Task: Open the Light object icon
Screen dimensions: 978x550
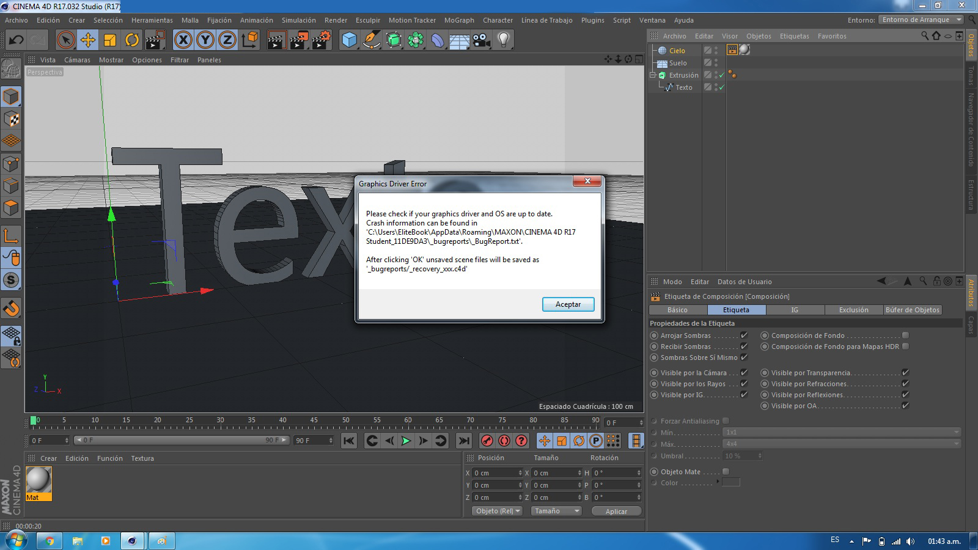Action: point(503,40)
